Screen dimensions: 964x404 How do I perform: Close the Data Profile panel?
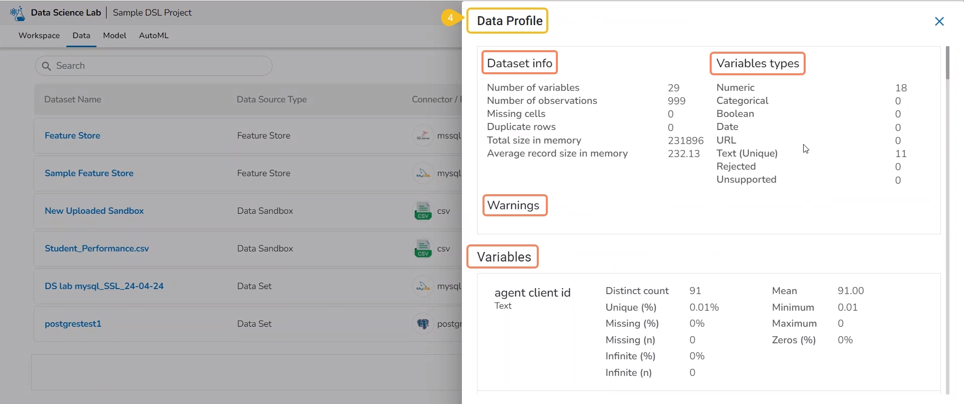pos(939,21)
